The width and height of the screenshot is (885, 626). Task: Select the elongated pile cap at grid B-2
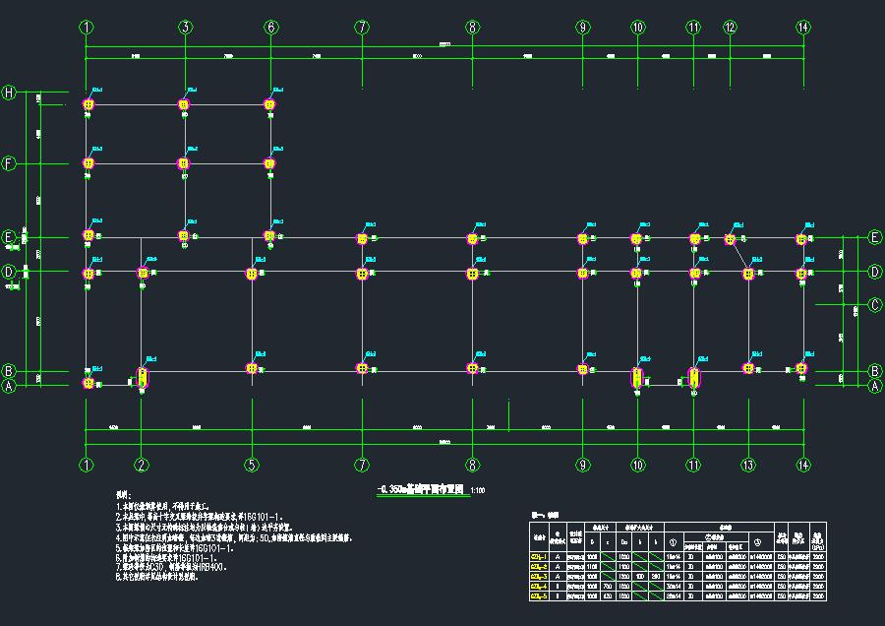(x=143, y=377)
